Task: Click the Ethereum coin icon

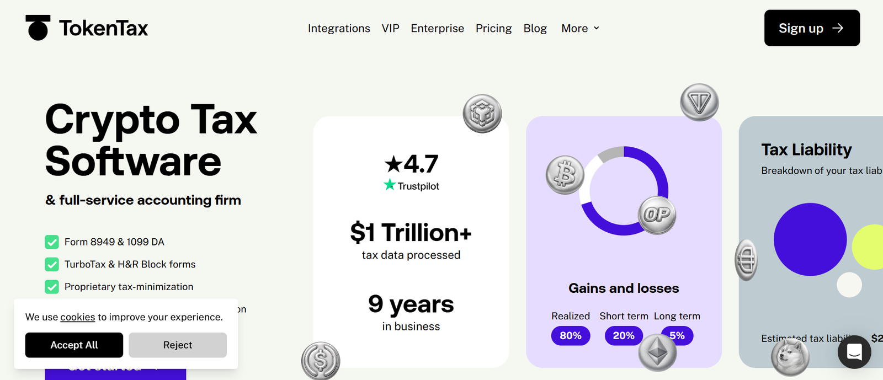Action: tap(657, 352)
